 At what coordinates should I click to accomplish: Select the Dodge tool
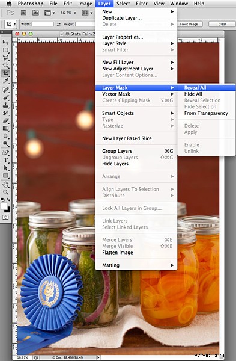(5, 144)
